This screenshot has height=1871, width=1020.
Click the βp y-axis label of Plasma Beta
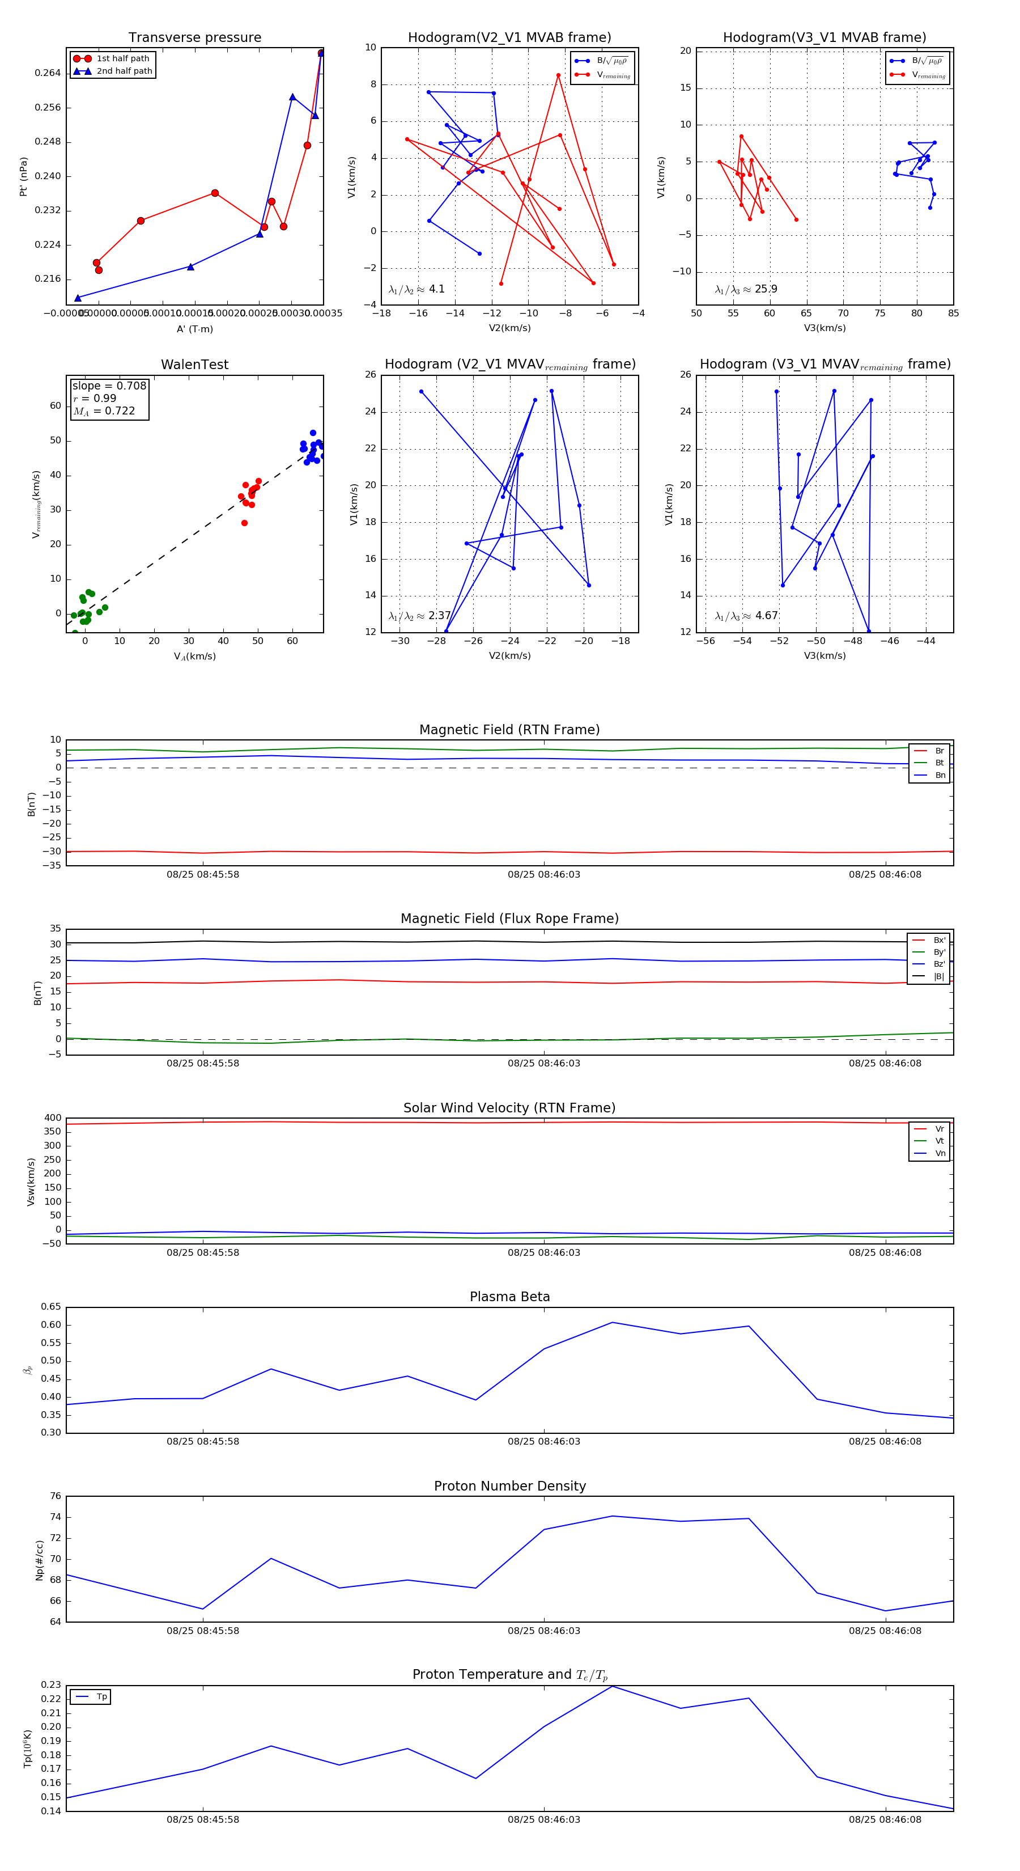(x=28, y=1370)
